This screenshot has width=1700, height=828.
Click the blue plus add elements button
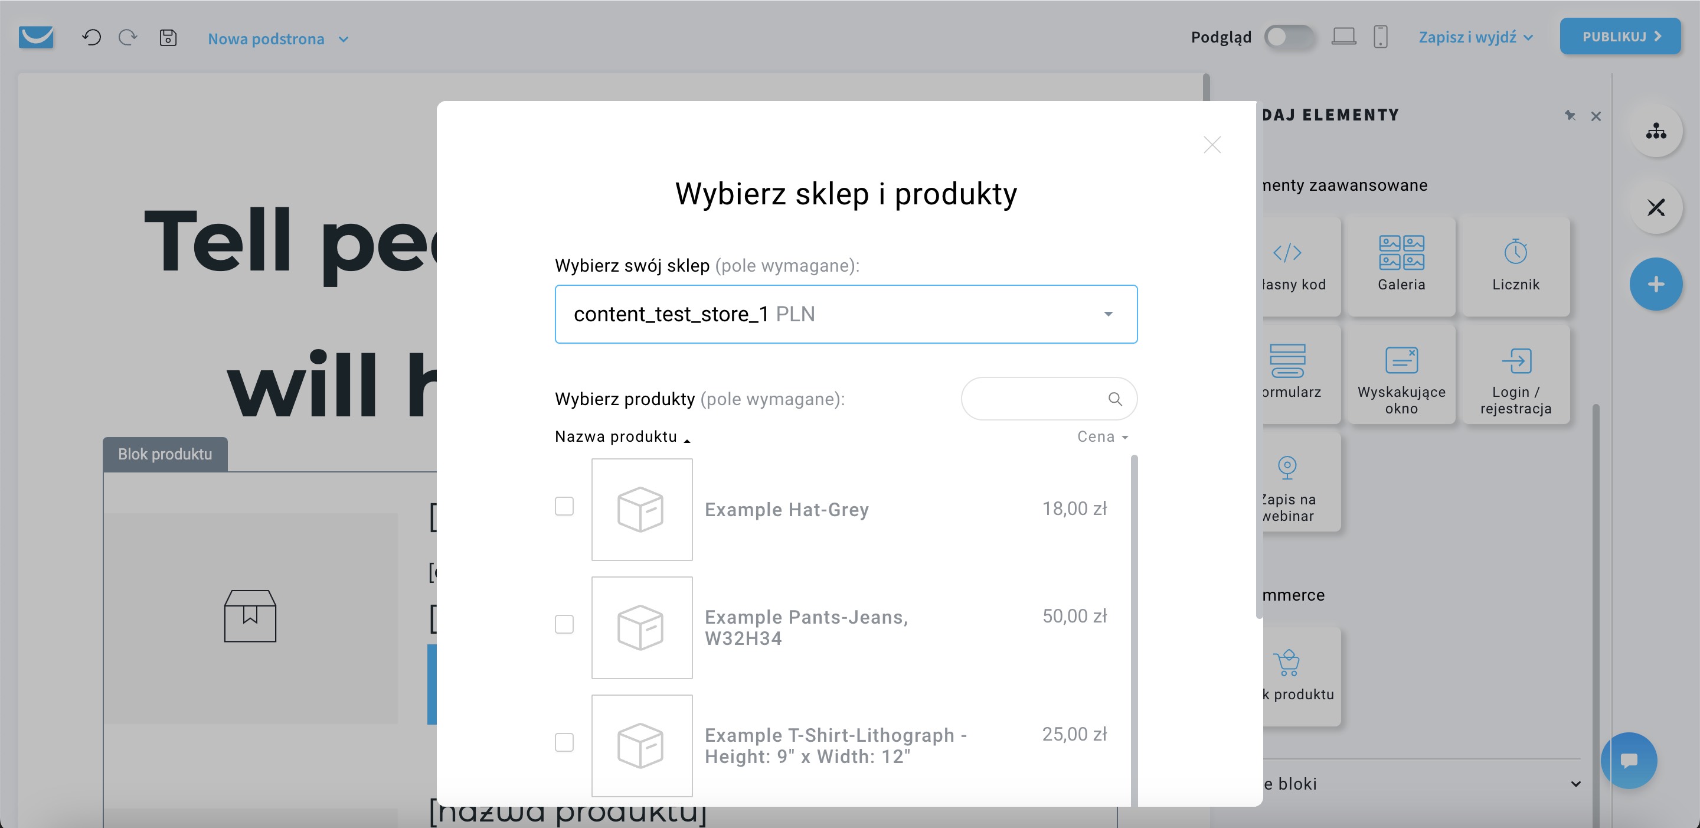point(1655,285)
